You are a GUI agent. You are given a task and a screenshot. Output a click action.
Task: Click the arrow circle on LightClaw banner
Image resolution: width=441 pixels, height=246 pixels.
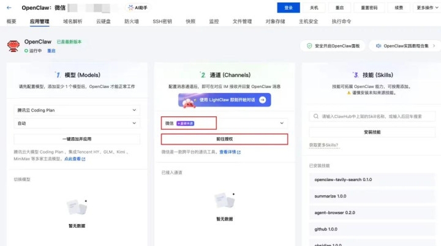click(x=262, y=100)
